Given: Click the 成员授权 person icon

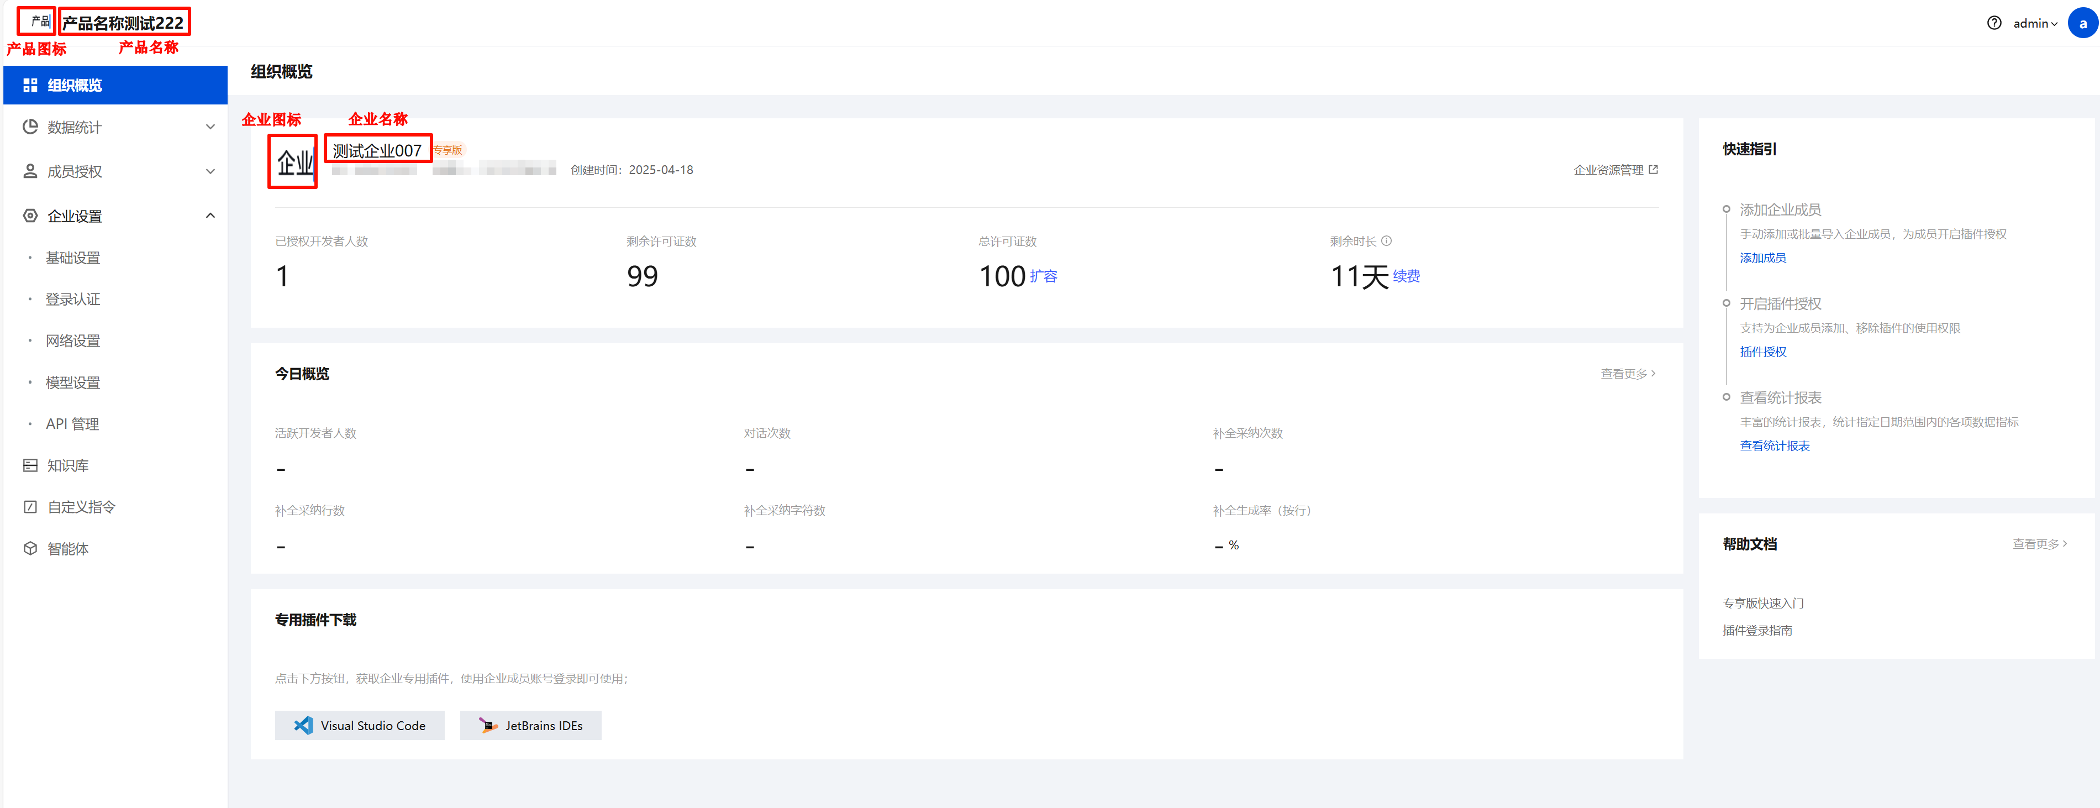Looking at the screenshot, I should [30, 171].
